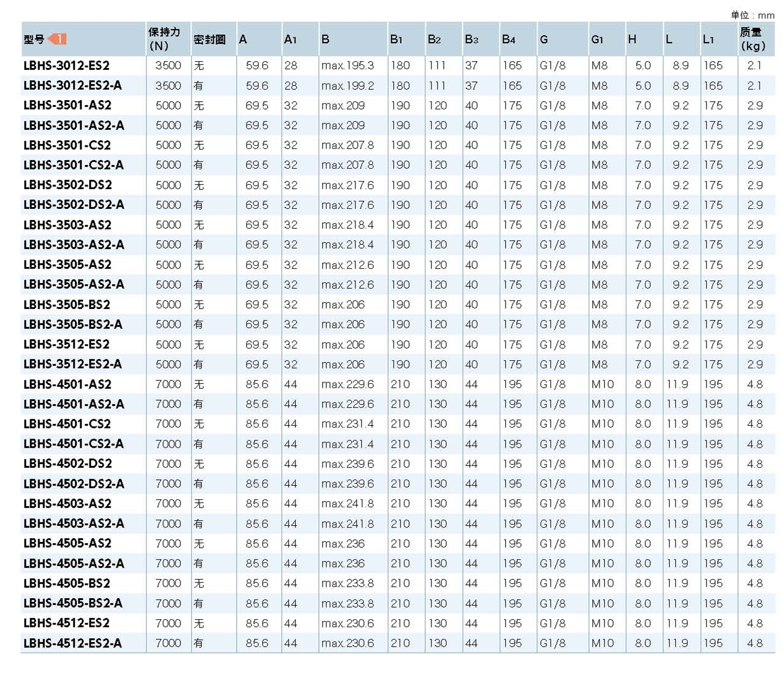Select model LBHS-4505-AS2-A

tap(74, 564)
